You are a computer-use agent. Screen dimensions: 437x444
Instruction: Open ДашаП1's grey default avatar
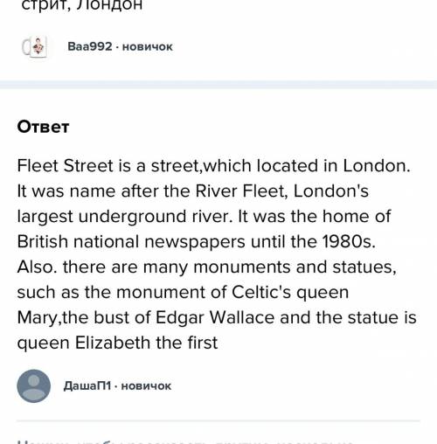pyautogui.click(x=34, y=386)
